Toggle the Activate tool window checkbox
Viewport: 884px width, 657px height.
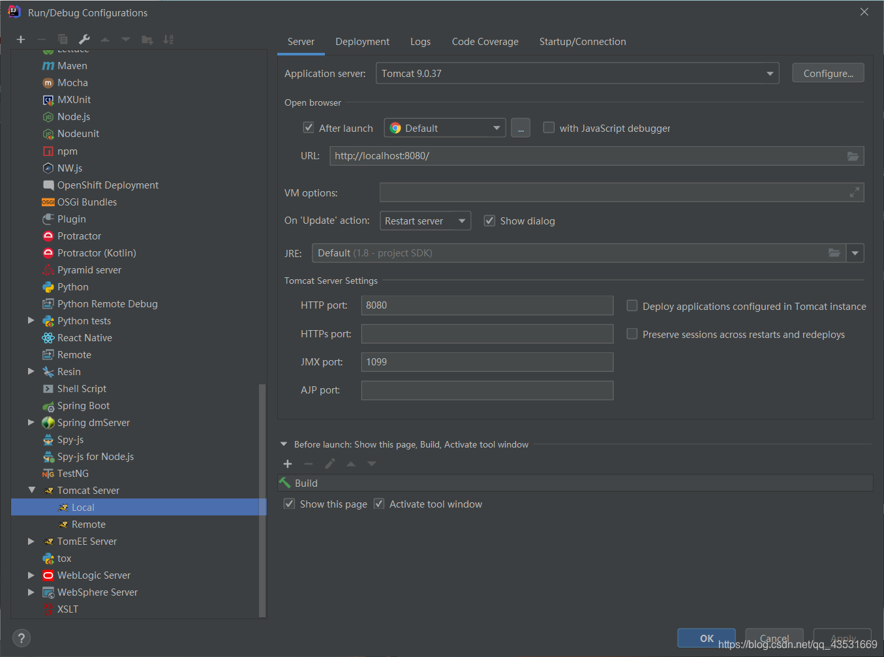pyautogui.click(x=379, y=504)
